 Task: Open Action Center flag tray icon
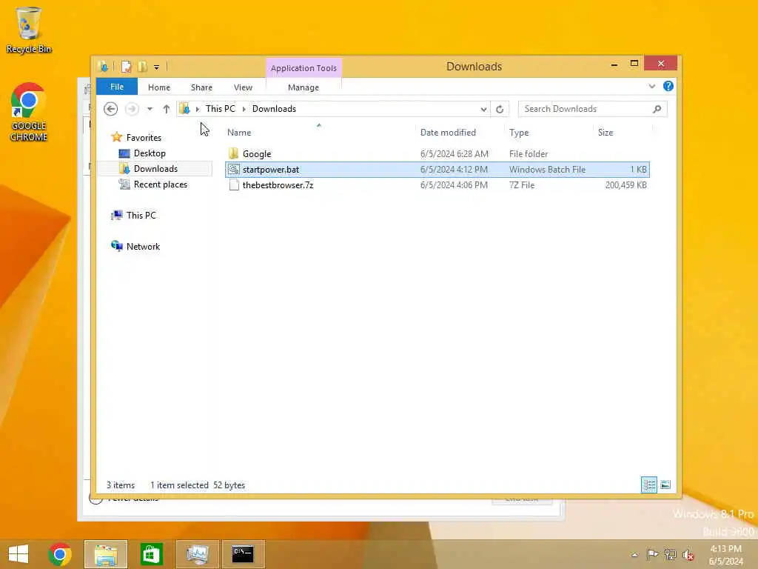[652, 555]
